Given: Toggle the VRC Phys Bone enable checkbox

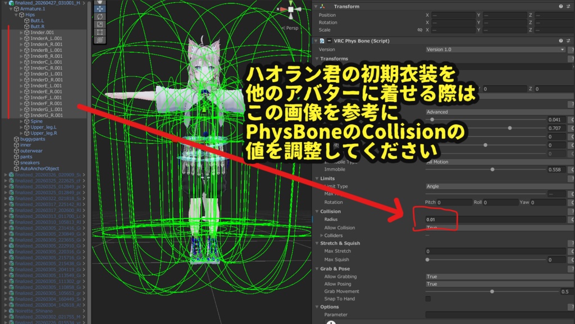Looking at the screenshot, I should 329,40.
